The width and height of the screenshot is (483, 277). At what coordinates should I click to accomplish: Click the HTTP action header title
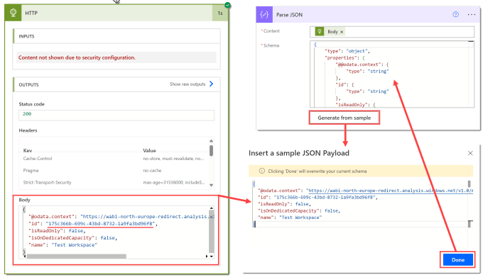[x=31, y=13]
